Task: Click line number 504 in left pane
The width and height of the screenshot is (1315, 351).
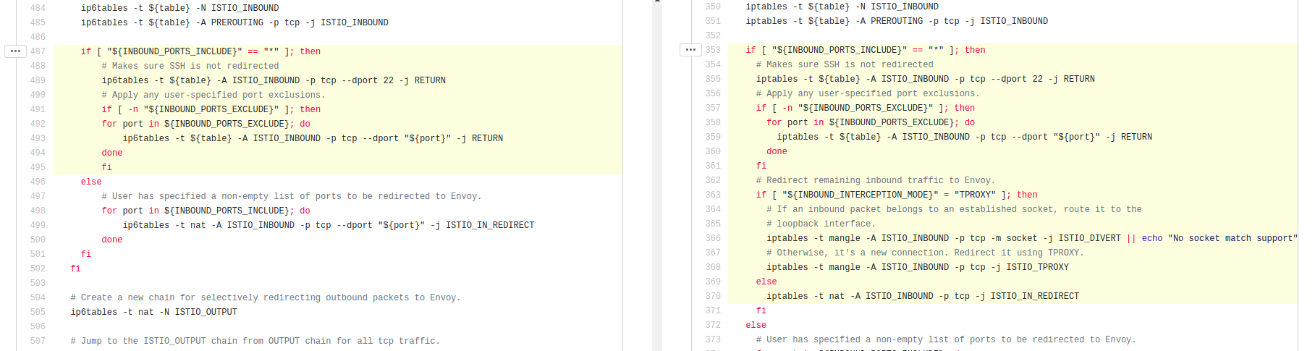Action: click(x=38, y=297)
